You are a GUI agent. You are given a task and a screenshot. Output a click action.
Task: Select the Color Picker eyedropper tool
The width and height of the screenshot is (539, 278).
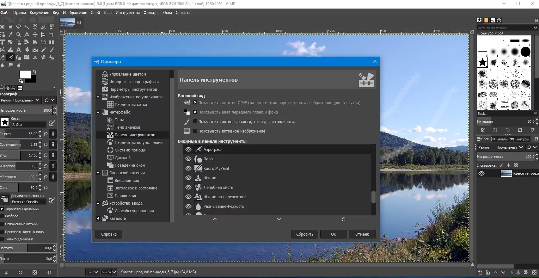(x=10, y=34)
